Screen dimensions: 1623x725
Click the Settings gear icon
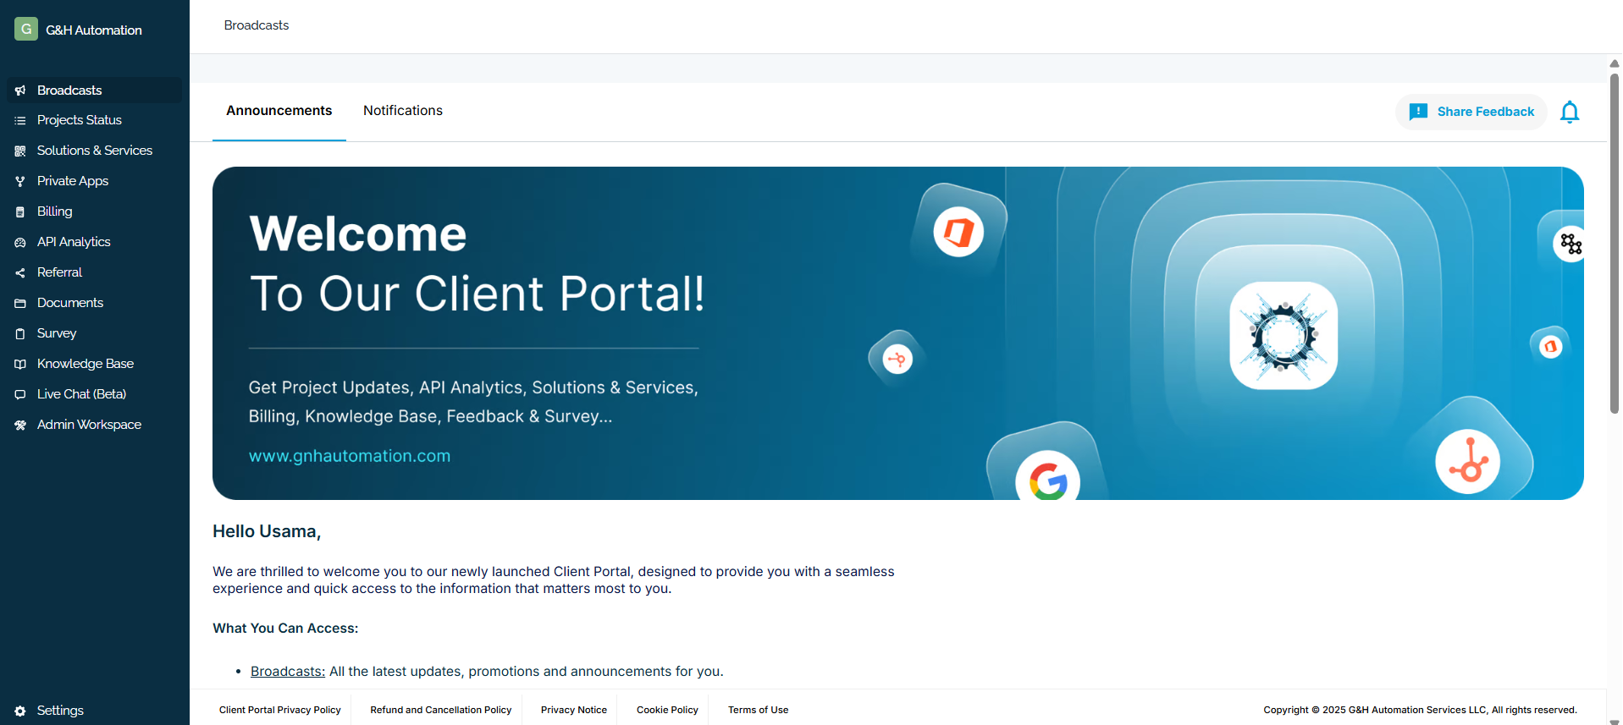(x=20, y=711)
